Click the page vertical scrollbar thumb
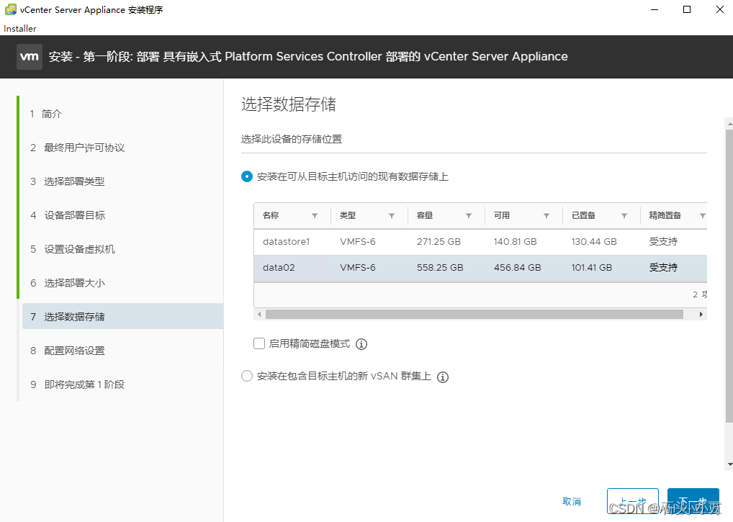Viewport: 733px width, 522px height. (729, 276)
